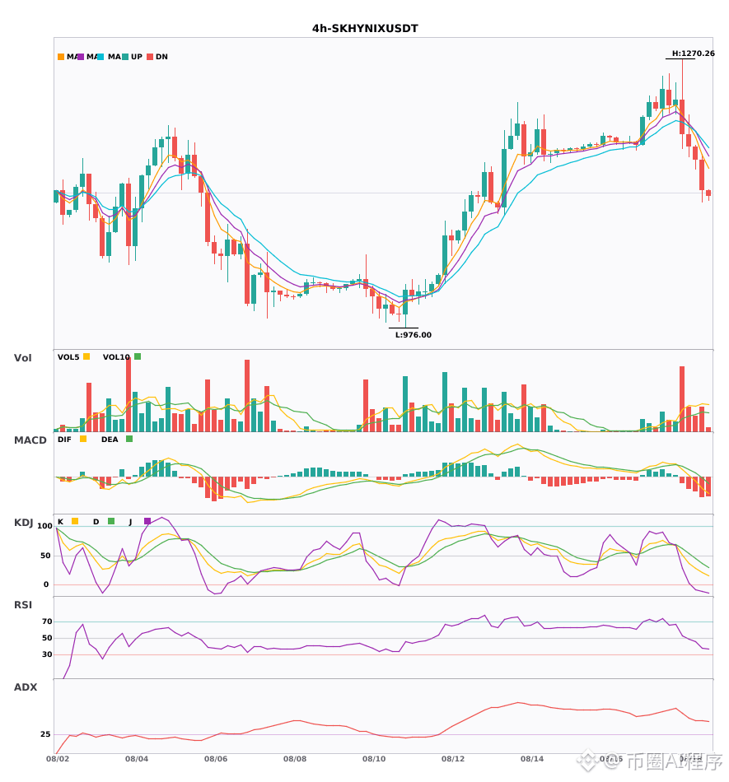Click the KDJ axis value 0
Image resolution: width=729 pixels, height=782 pixels.
46,584
